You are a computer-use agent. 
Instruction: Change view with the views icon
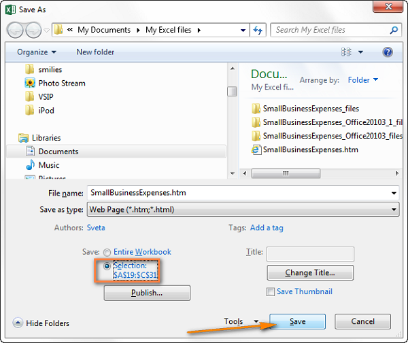[x=346, y=52]
